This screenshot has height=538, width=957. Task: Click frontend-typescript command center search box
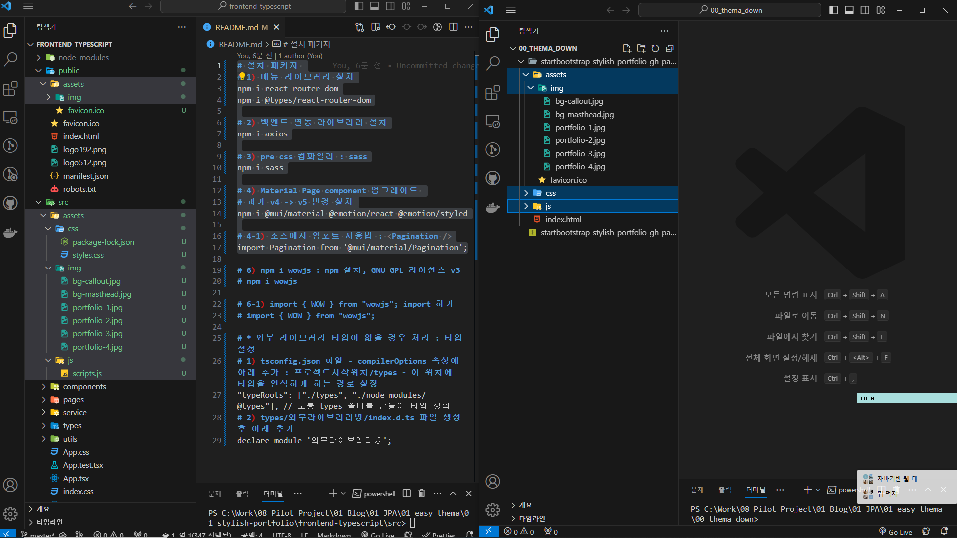pyautogui.click(x=253, y=6)
